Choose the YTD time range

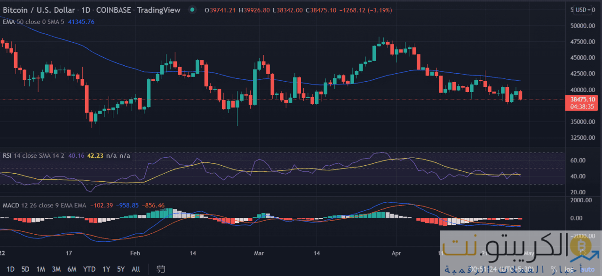coord(89,269)
